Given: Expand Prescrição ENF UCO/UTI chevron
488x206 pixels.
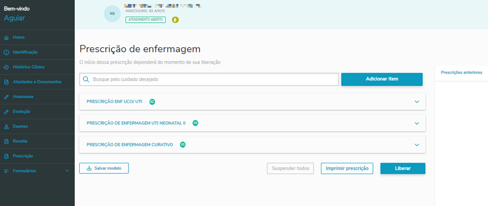Looking at the screenshot, I should [x=417, y=102].
